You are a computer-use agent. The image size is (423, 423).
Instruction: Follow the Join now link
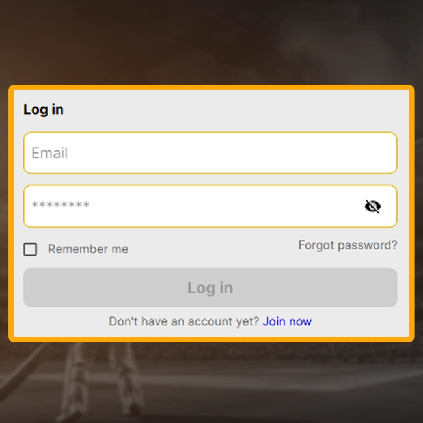[x=287, y=321]
